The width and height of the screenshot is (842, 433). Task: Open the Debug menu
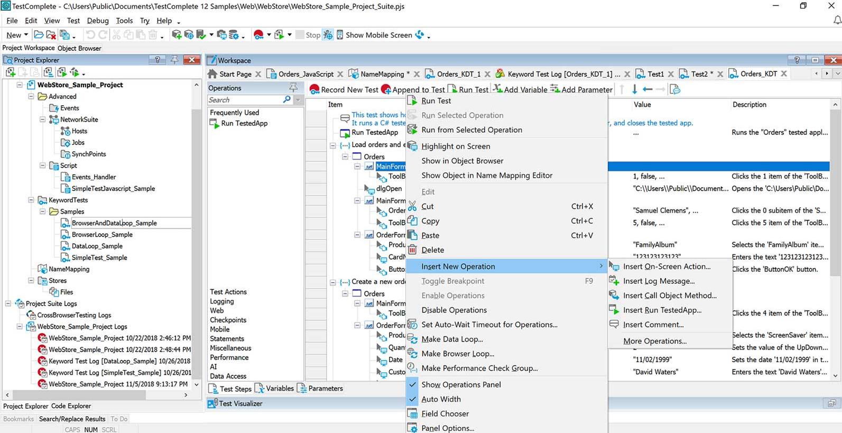click(98, 21)
